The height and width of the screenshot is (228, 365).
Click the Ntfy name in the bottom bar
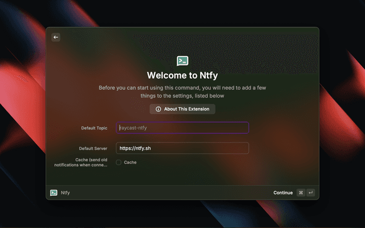[x=66, y=193]
